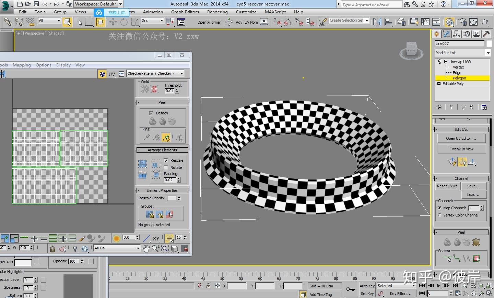Toggle the lock selection padlock icon
This screenshot has width=494, height=298.
(52, 249)
